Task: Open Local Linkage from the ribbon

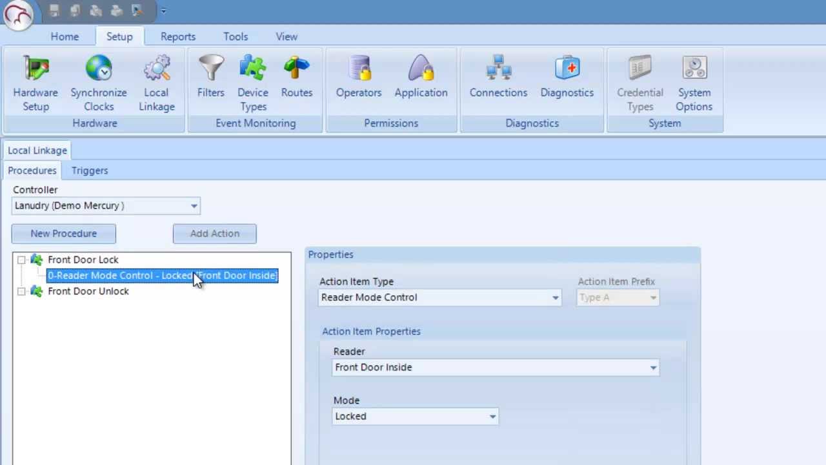Action: (x=156, y=84)
